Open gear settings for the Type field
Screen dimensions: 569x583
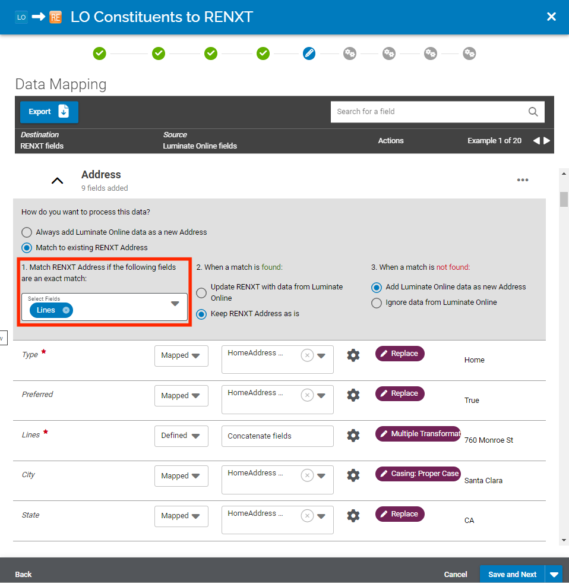pyautogui.click(x=353, y=355)
